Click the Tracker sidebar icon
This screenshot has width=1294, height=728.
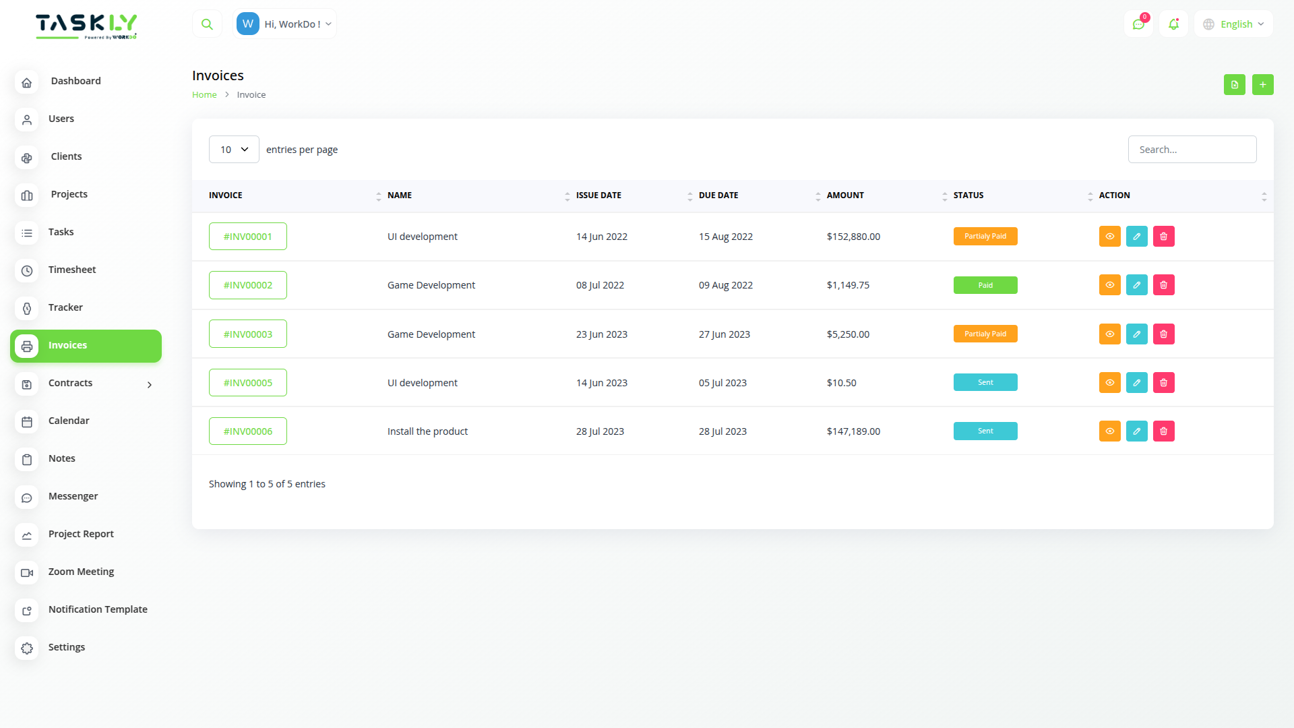27,309
